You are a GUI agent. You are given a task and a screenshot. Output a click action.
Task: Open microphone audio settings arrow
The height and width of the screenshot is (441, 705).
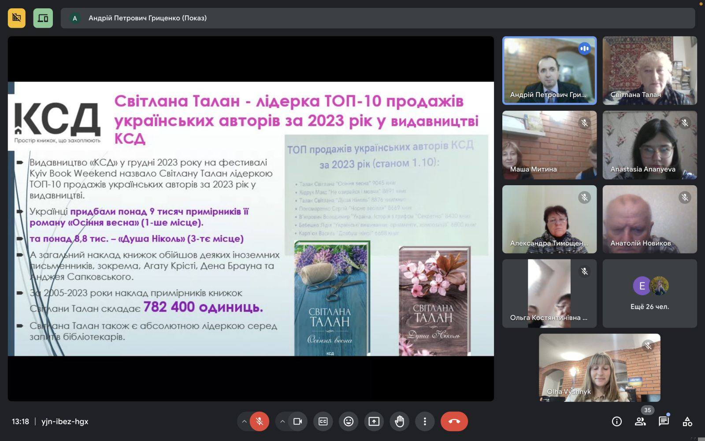pos(244,421)
